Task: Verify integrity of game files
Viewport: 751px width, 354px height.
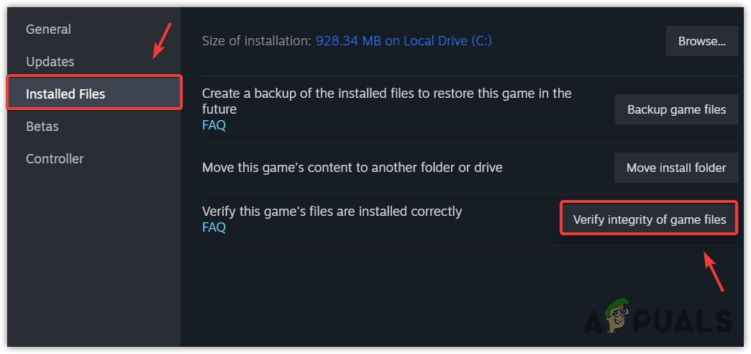Action: click(649, 219)
